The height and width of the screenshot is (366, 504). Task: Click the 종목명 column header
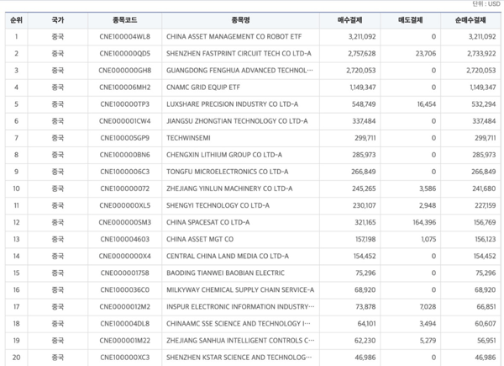click(240, 20)
